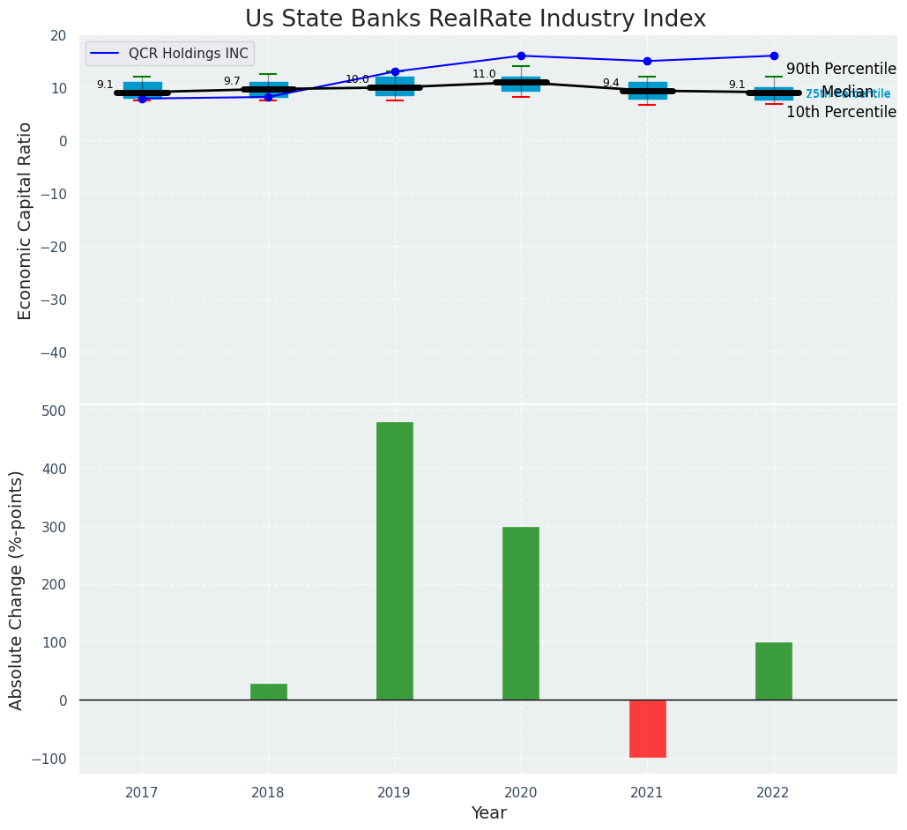Click the Year x-axis label

point(488,813)
